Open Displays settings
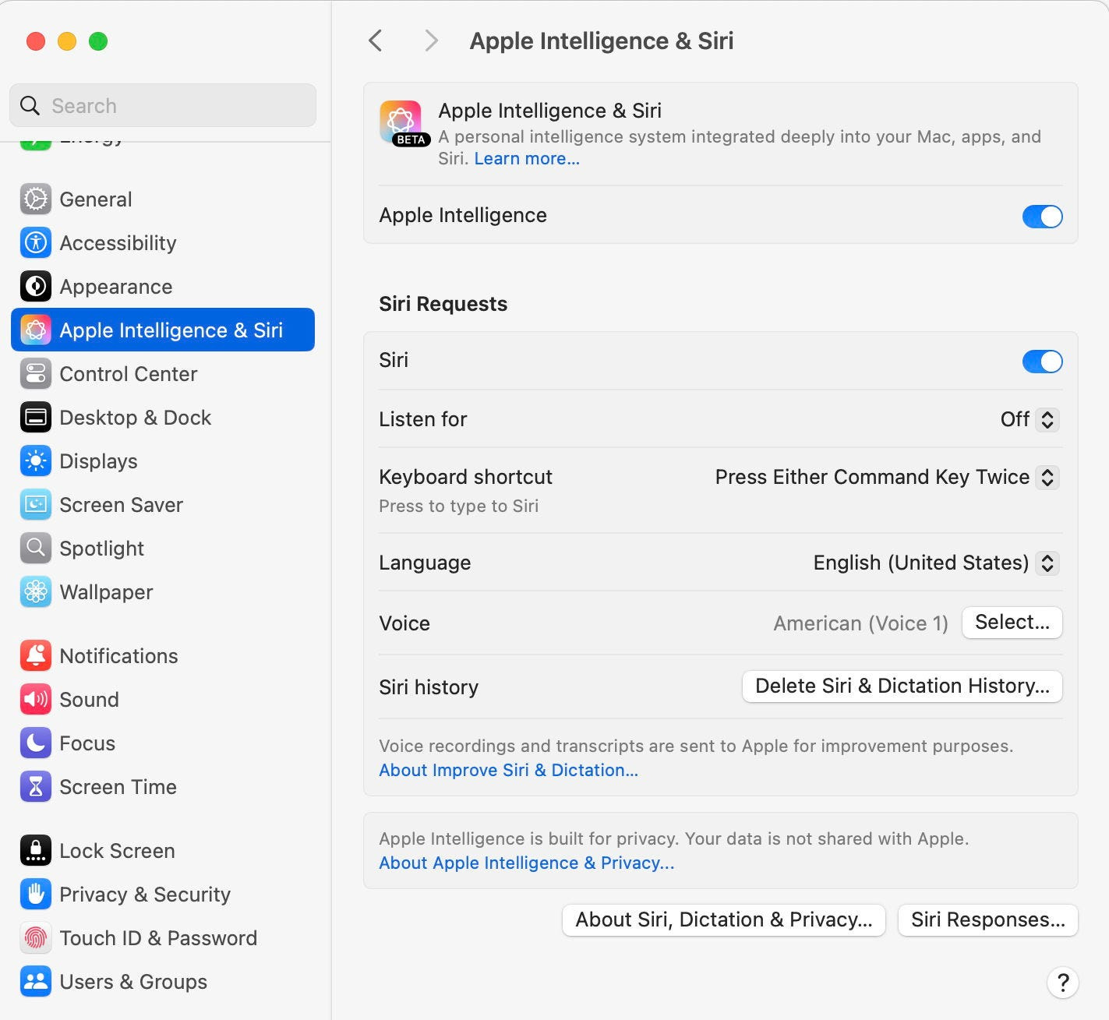Screen dimensions: 1109x1020 (x=163, y=461)
